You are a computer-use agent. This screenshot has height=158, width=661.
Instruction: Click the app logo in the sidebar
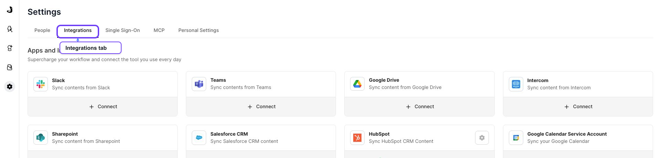click(10, 10)
